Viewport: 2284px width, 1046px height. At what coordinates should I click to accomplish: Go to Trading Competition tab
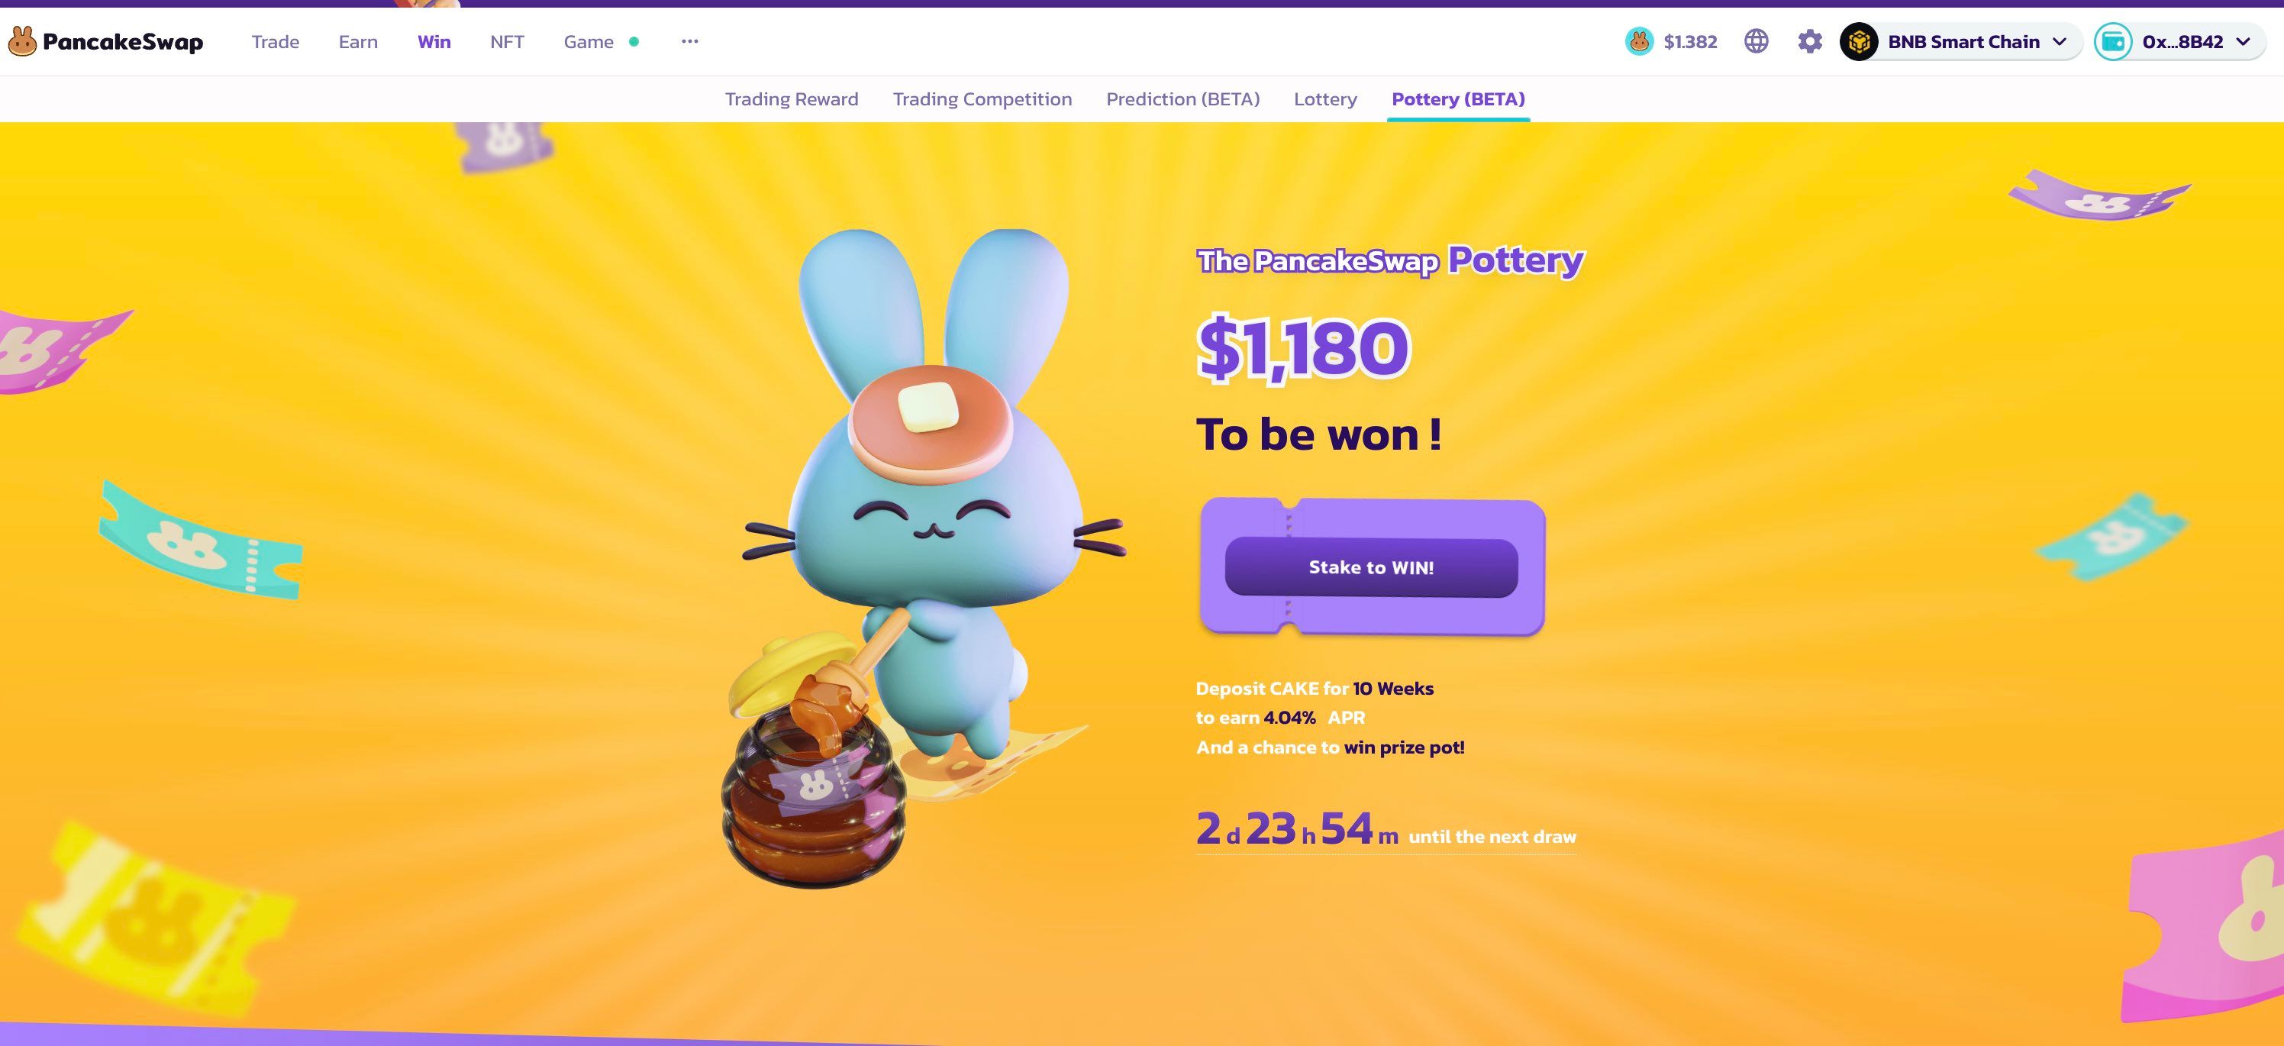coord(982,99)
